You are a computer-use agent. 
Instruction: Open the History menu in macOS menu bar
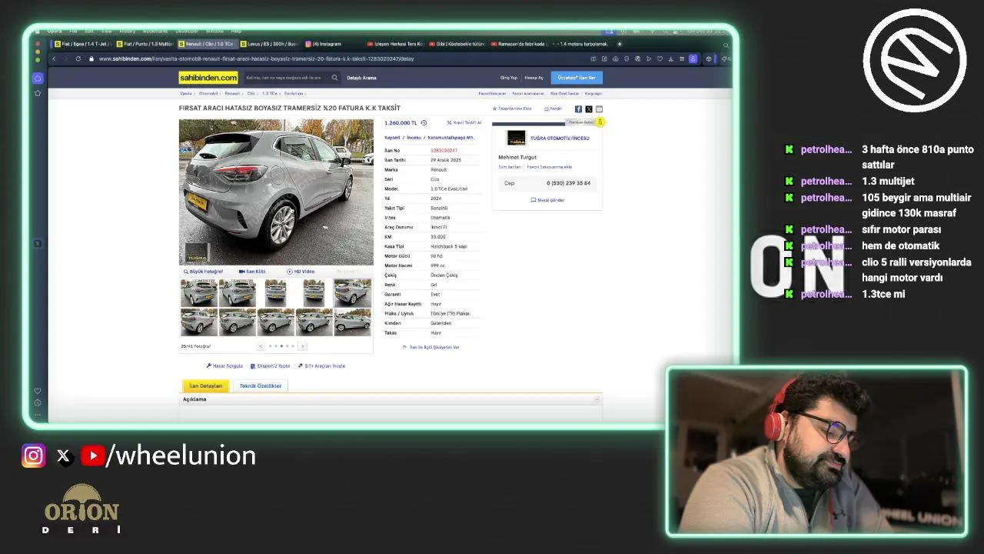pyautogui.click(x=128, y=32)
